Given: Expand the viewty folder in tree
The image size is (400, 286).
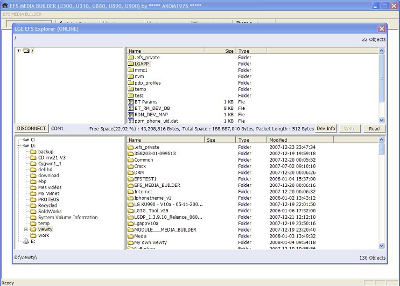Looking at the screenshot, I should pyautogui.click(x=26, y=229).
